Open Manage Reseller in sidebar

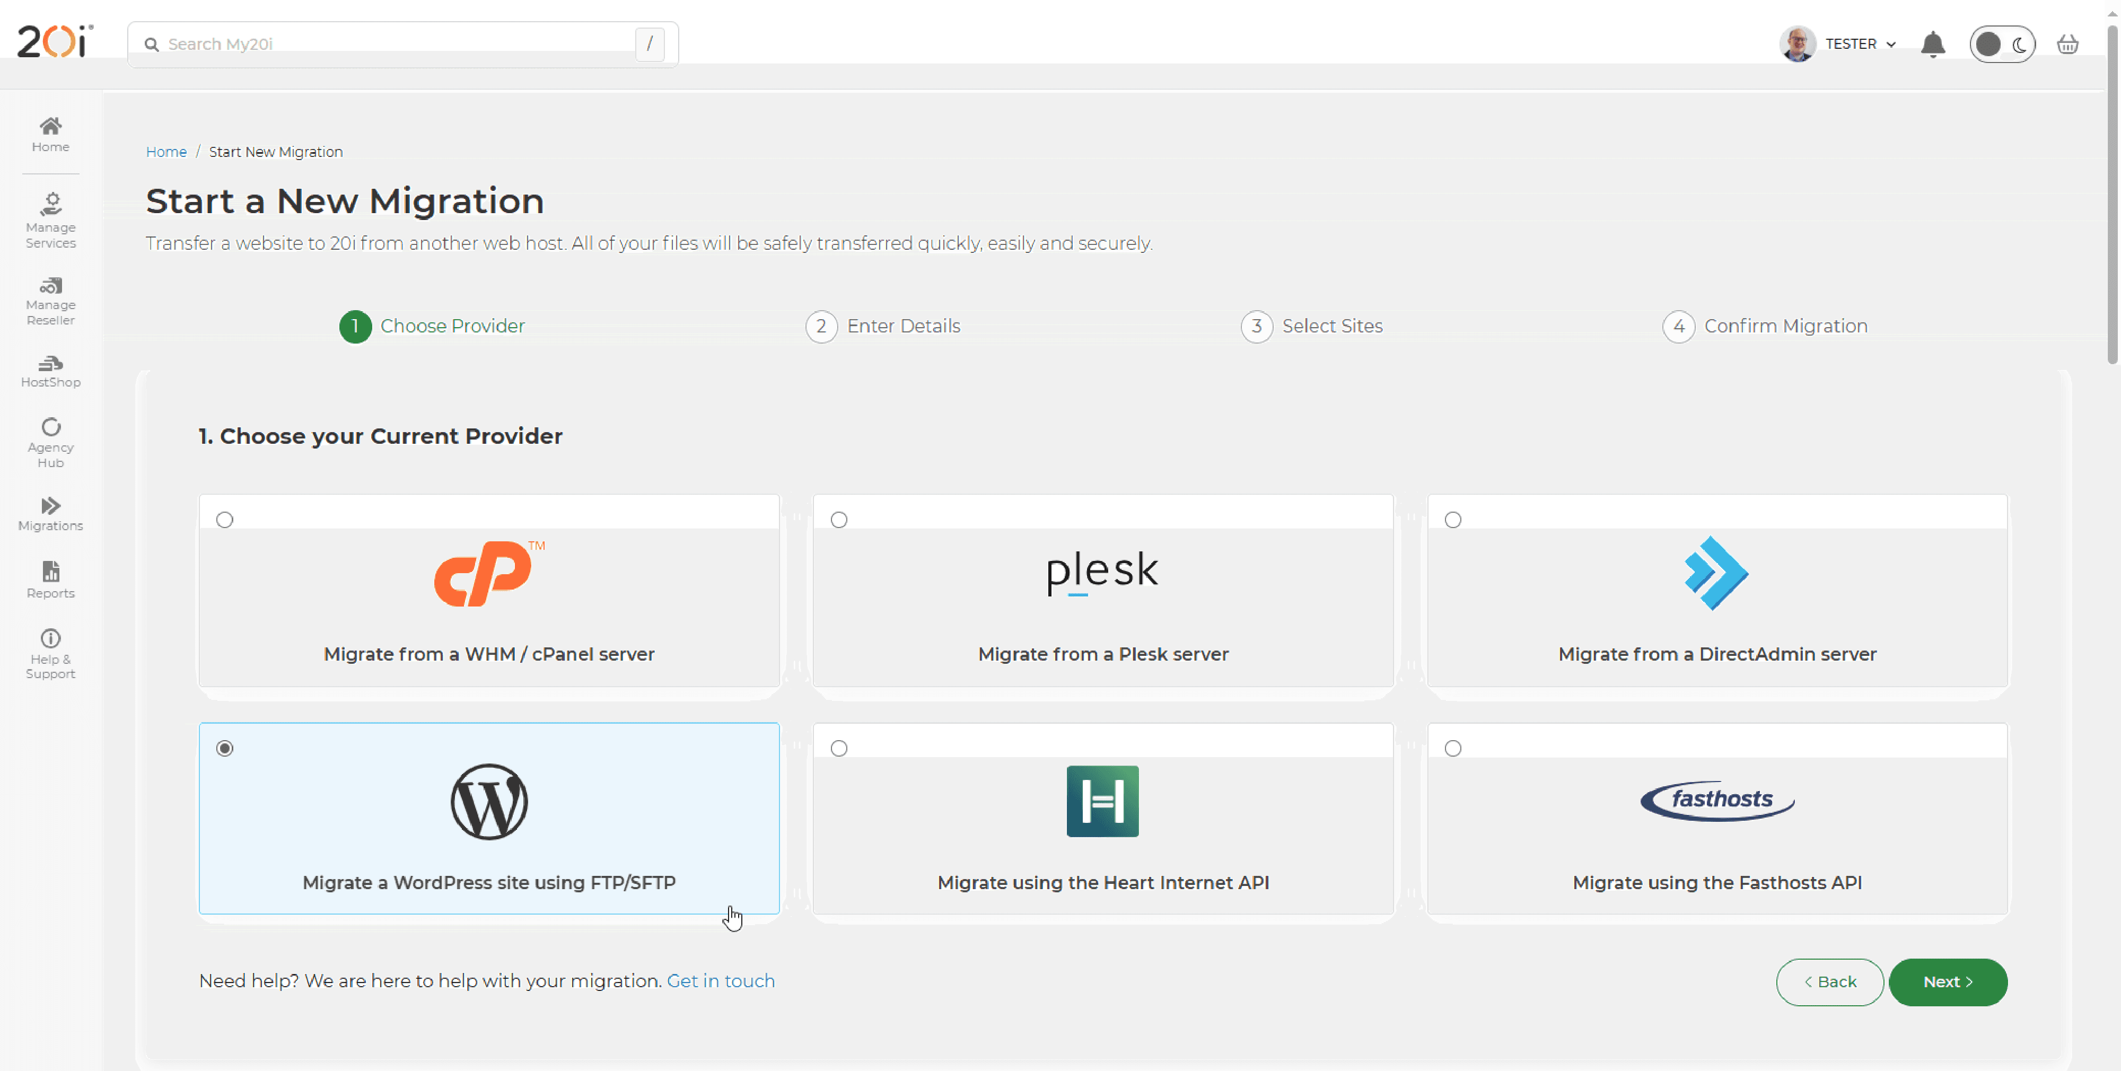click(50, 301)
